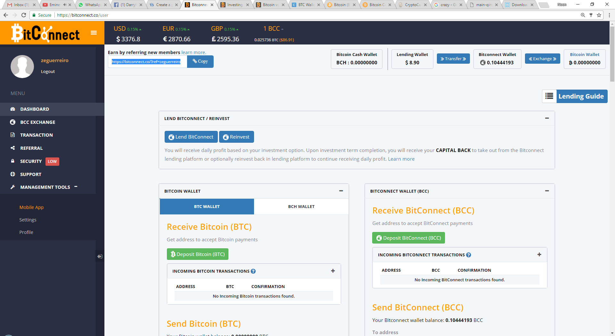Click the BitConnect logo
Screen dimensions: 615x336
(x=45, y=33)
